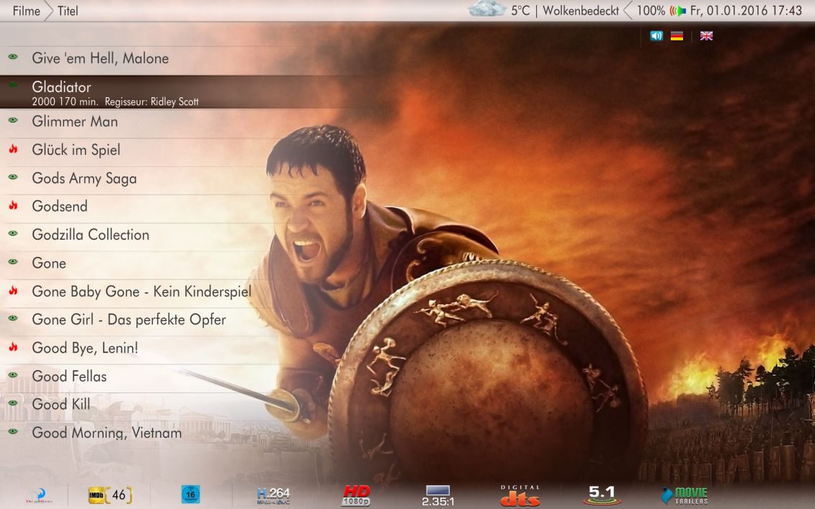Open the Good Fellas entry
The height and width of the screenshot is (509, 815).
coord(69,376)
